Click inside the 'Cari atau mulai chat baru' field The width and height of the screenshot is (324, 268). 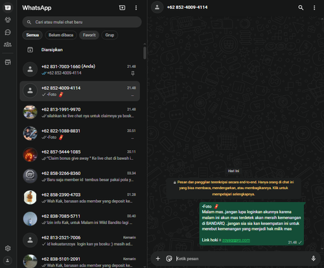tap(82, 22)
